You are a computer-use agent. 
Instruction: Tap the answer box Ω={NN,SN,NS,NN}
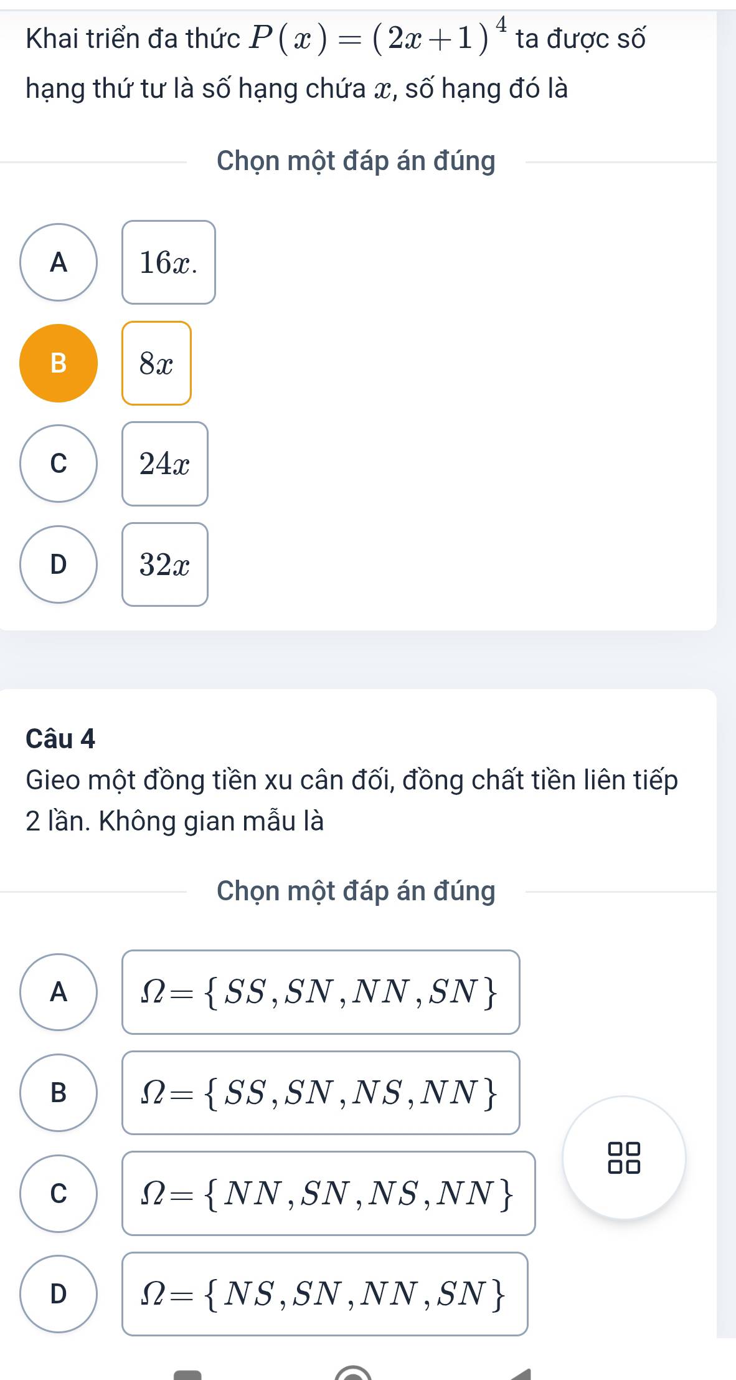pyautogui.click(x=328, y=1193)
